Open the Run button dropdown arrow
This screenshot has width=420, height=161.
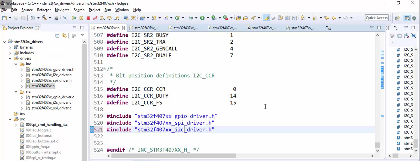208,18
